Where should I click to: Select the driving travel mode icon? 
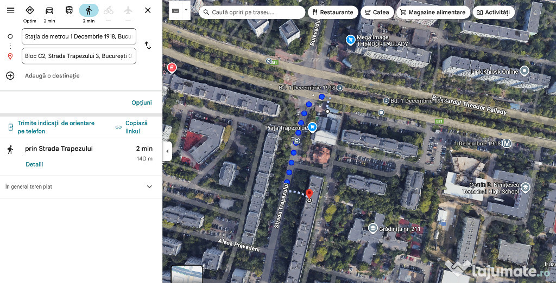click(49, 10)
